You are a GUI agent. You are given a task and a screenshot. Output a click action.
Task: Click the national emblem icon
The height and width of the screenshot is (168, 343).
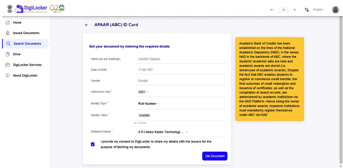10,9
